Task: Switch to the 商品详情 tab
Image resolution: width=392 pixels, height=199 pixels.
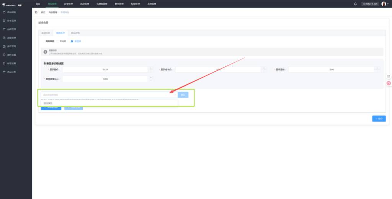Action: tap(75, 33)
